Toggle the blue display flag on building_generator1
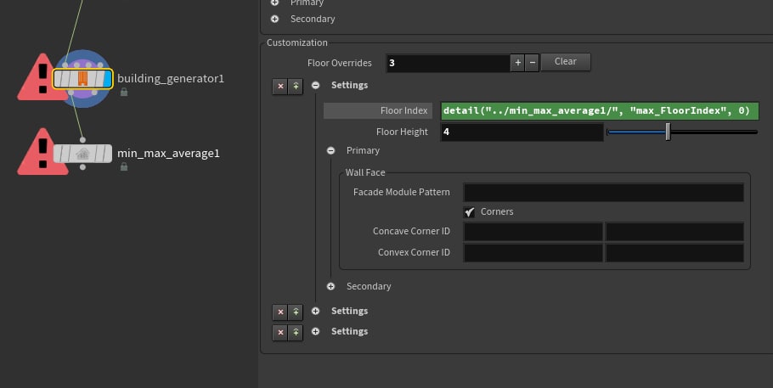The image size is (773, 388). (x=108, y=79)
